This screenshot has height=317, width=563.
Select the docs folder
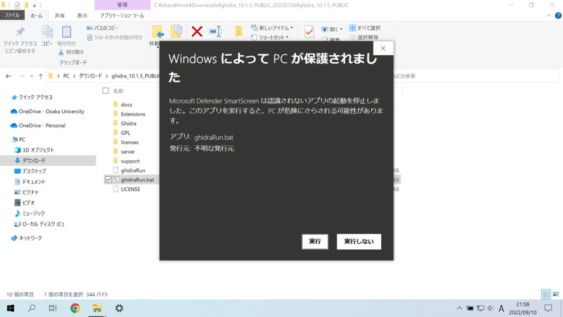click(x=127, y=104)
